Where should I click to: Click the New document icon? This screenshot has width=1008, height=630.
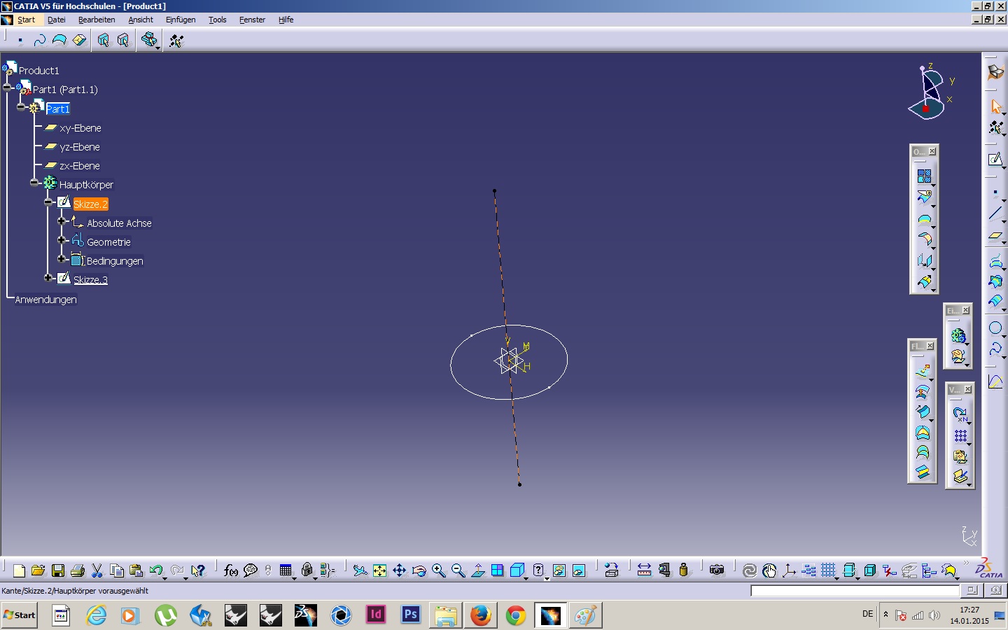click(x=19, y=570)
